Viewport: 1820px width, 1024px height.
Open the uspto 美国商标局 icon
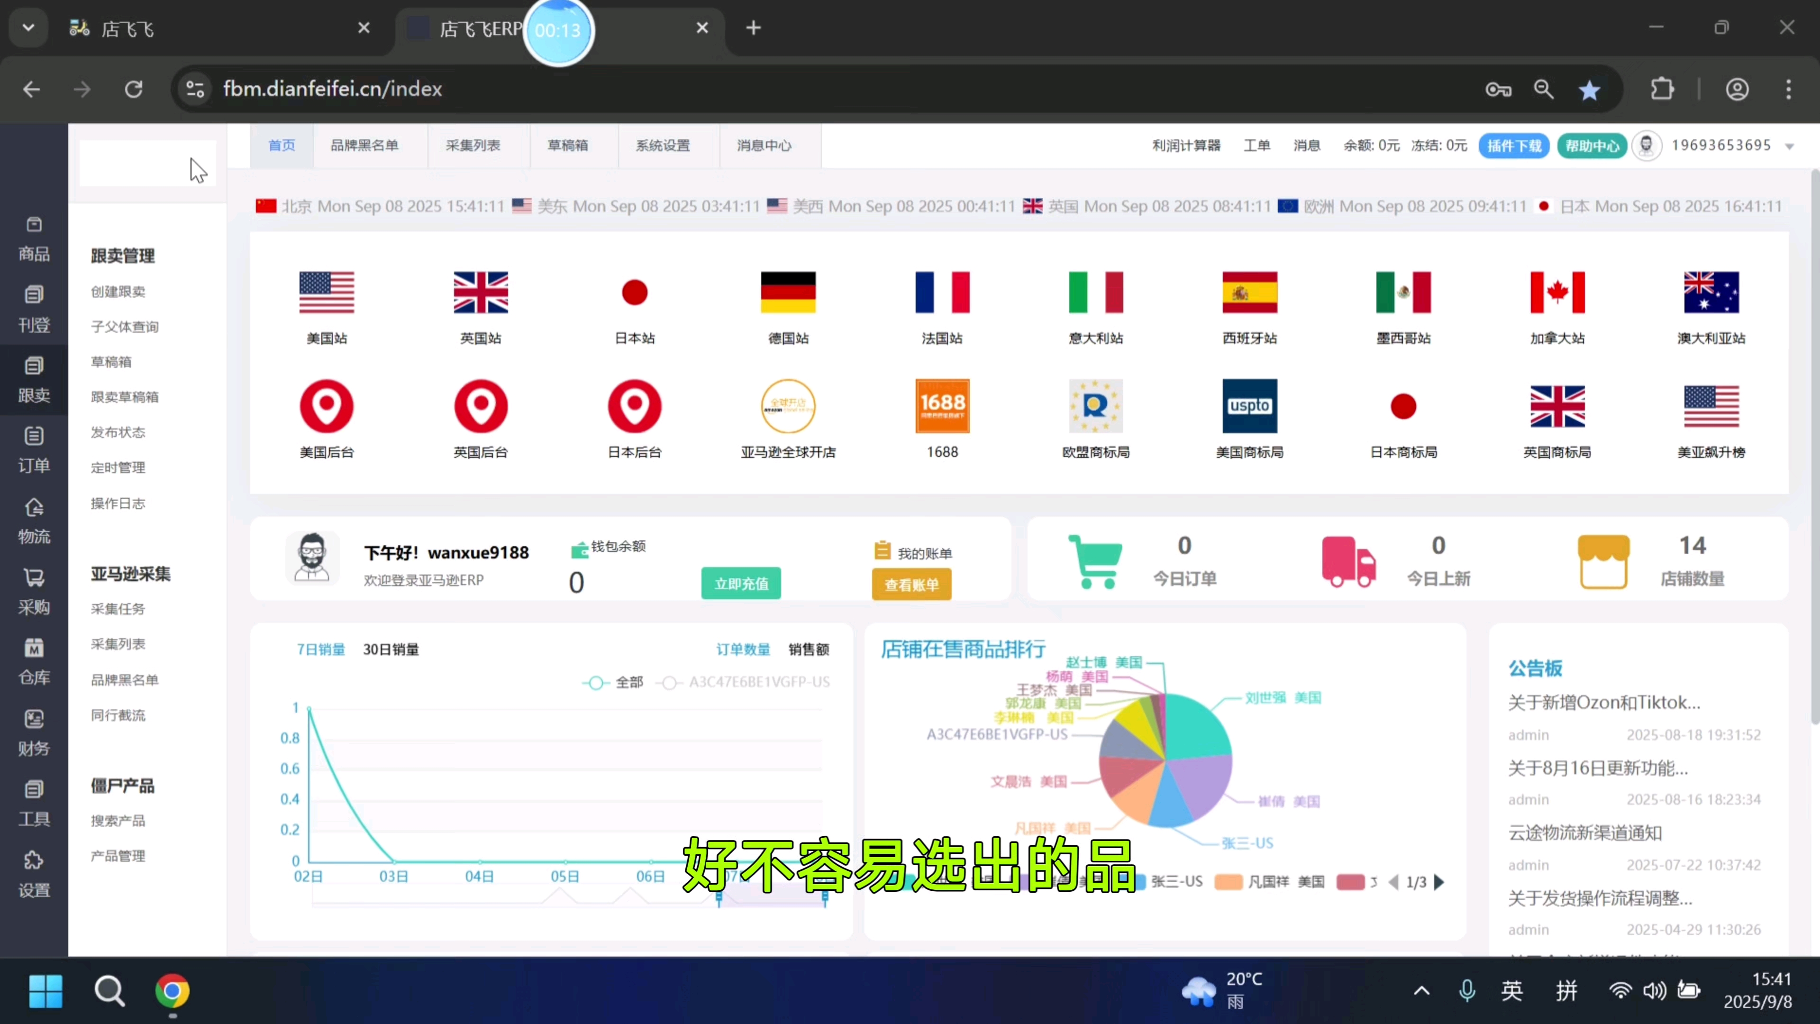click(1250, 406)
